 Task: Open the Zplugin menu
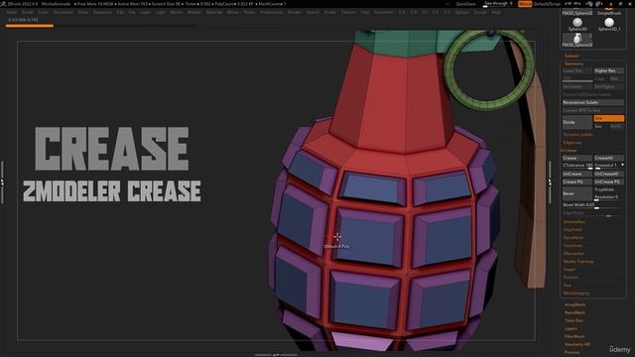pyautogui.click(x=461, y=13)
